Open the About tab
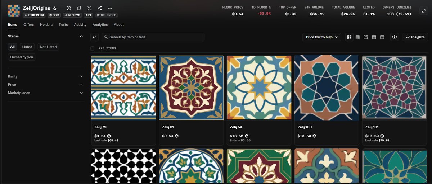432x184 pixels. [119, 25]
